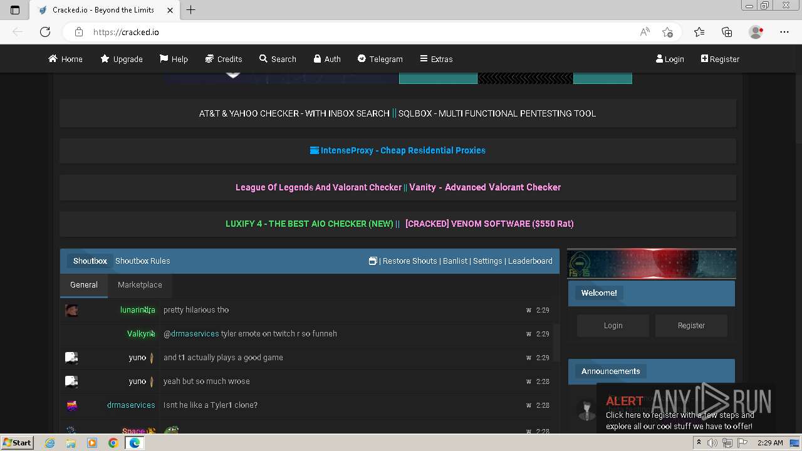This screenshot has height=451, width=802.
Task: Open the Collections icon in the toolbar
Action: [x=727, y=32]
